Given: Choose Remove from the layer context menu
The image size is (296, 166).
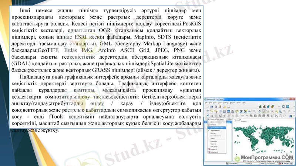Looking at the screenshot, I should click(216, 125).
